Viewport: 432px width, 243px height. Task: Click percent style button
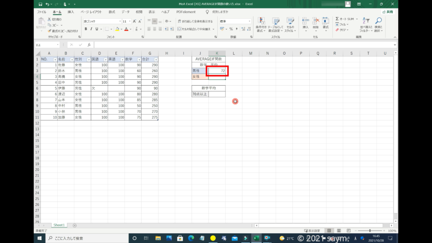[x=231, y=29]
